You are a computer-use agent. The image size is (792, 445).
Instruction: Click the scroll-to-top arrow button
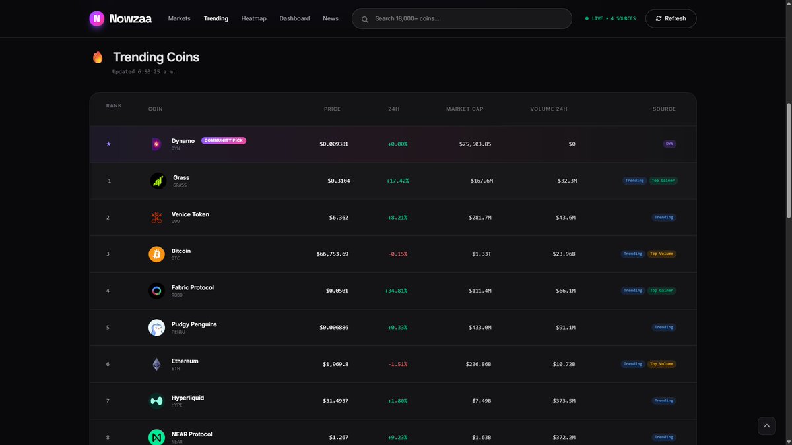tap(766, 426)
